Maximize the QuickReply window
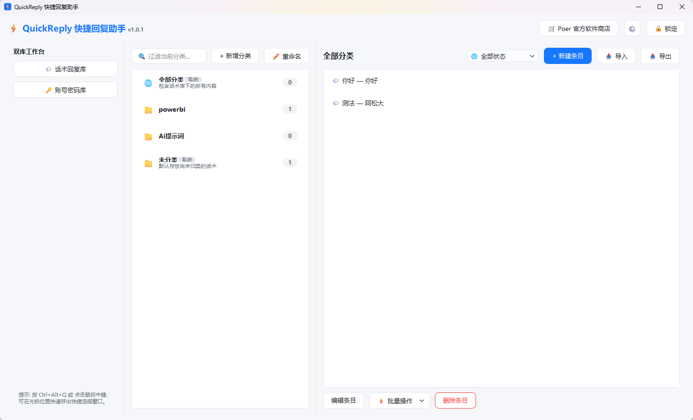This screenshot has height=420, width=693. [660, 7]
